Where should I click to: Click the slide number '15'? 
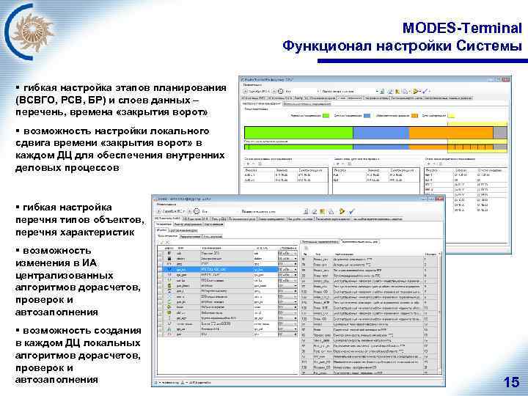(512, 382)
